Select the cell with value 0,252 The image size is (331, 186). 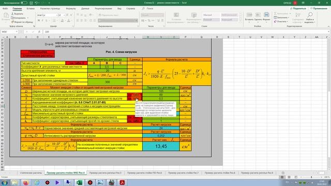coord(161,135)
